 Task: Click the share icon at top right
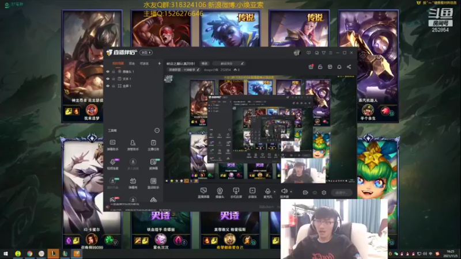(x=349, y=67)
